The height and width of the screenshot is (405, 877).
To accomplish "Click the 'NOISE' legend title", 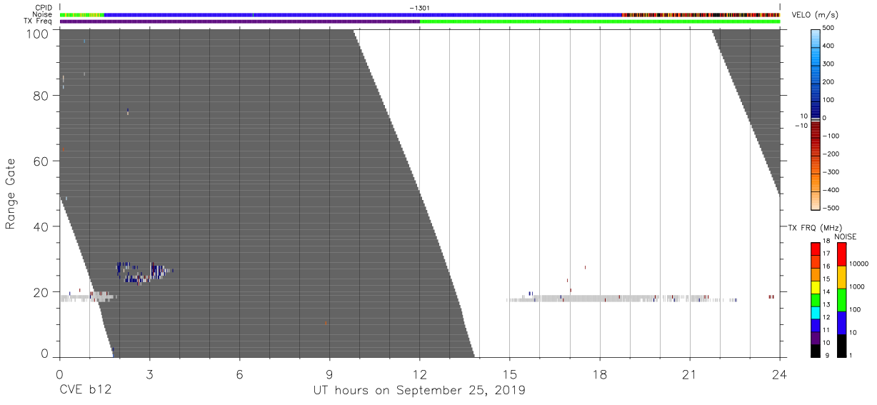I will pyautogui.click(x=846, y=236).
